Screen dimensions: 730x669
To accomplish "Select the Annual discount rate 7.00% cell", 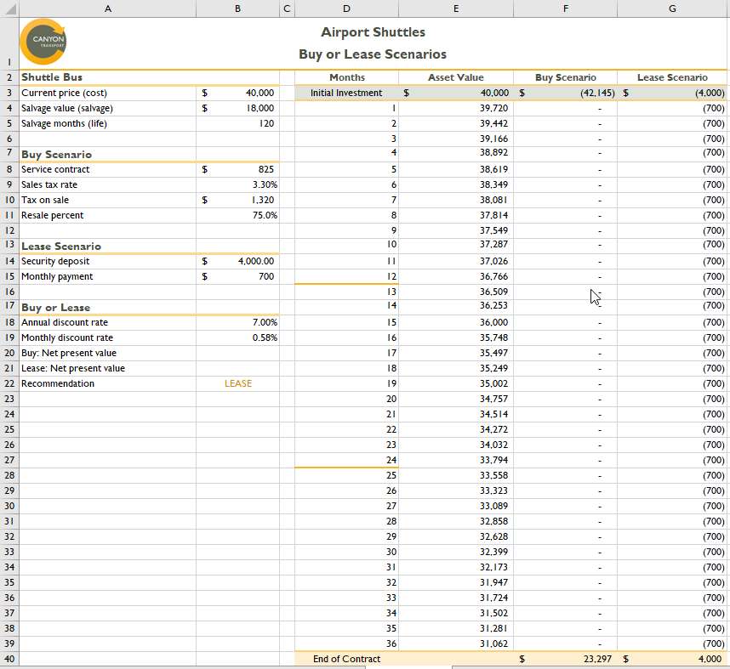I will click(x=237, y=322).
